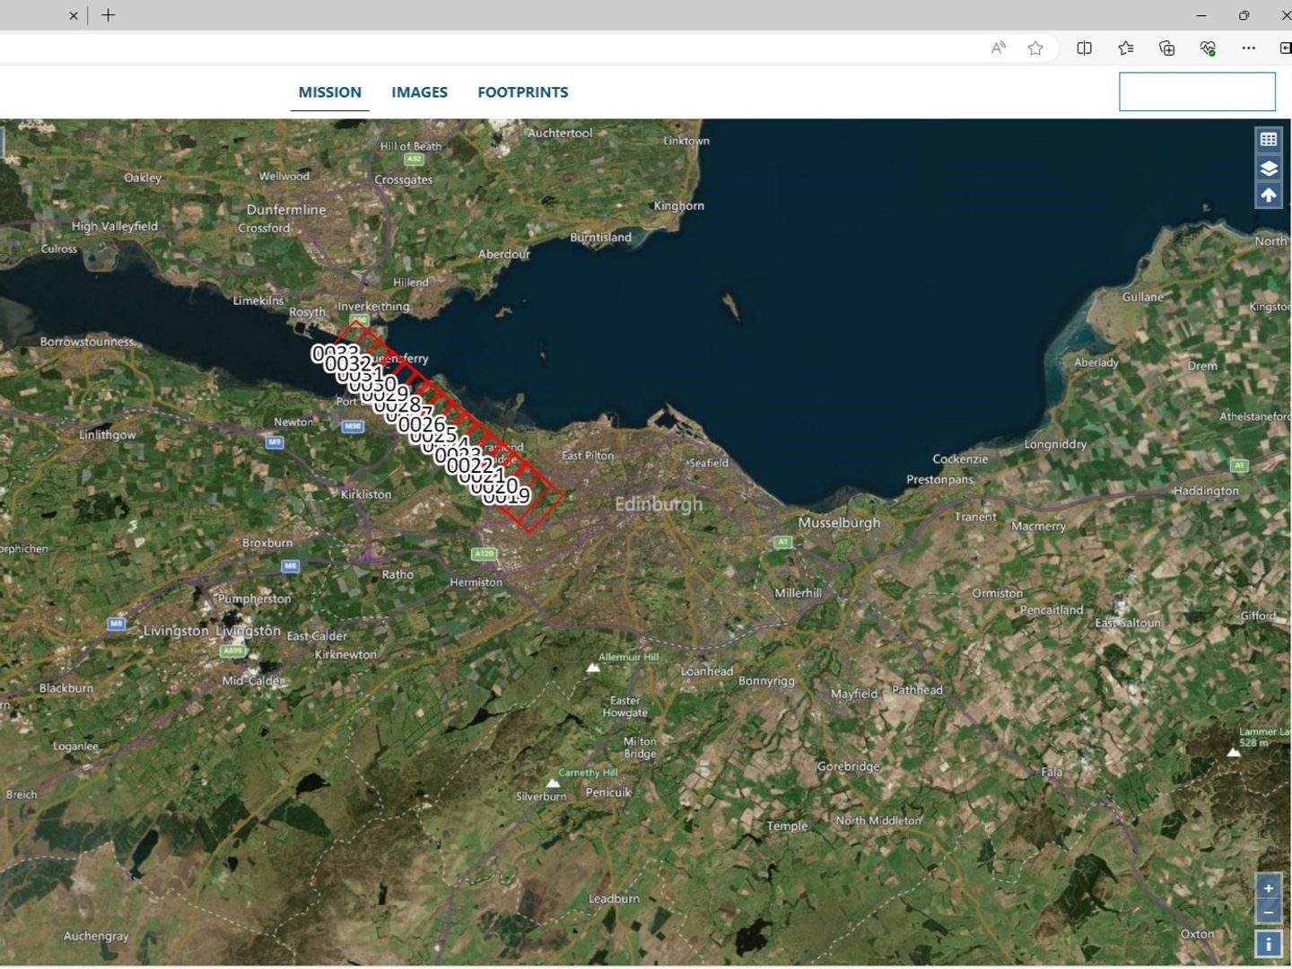
Task: Select the MISSION tab
Action: 329,92
